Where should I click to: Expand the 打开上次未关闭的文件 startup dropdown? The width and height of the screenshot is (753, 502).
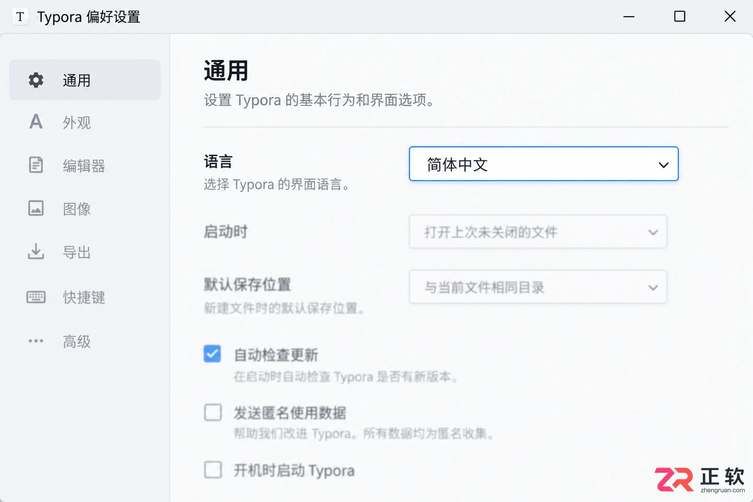[538, 232]
